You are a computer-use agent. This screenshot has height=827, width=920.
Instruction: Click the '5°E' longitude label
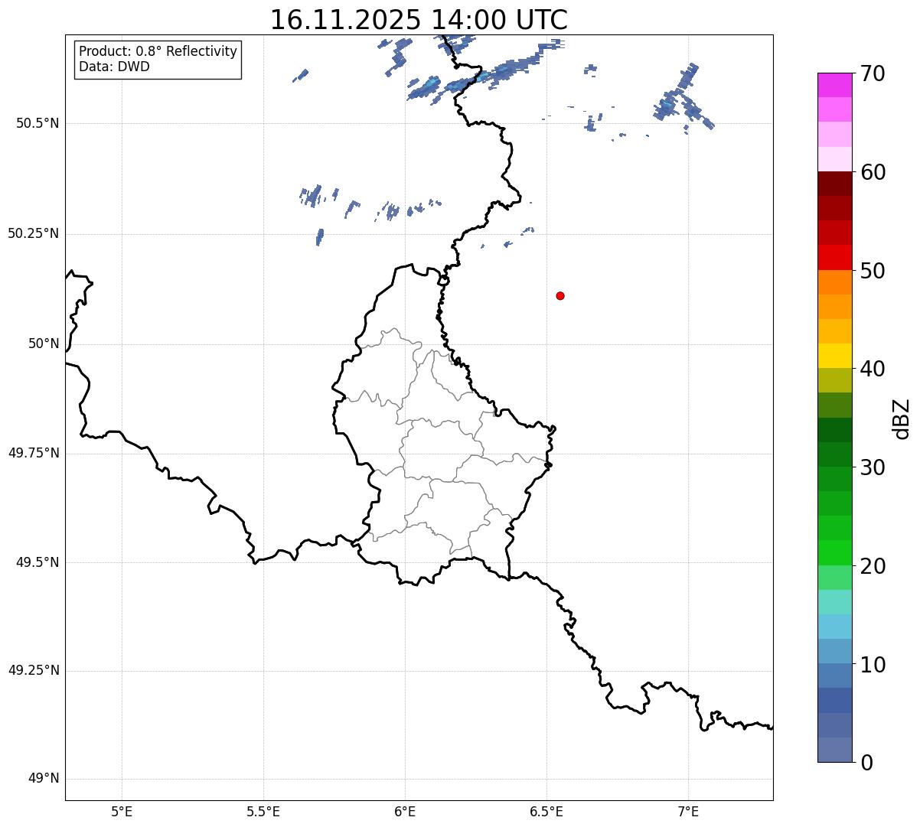point(122,812)
